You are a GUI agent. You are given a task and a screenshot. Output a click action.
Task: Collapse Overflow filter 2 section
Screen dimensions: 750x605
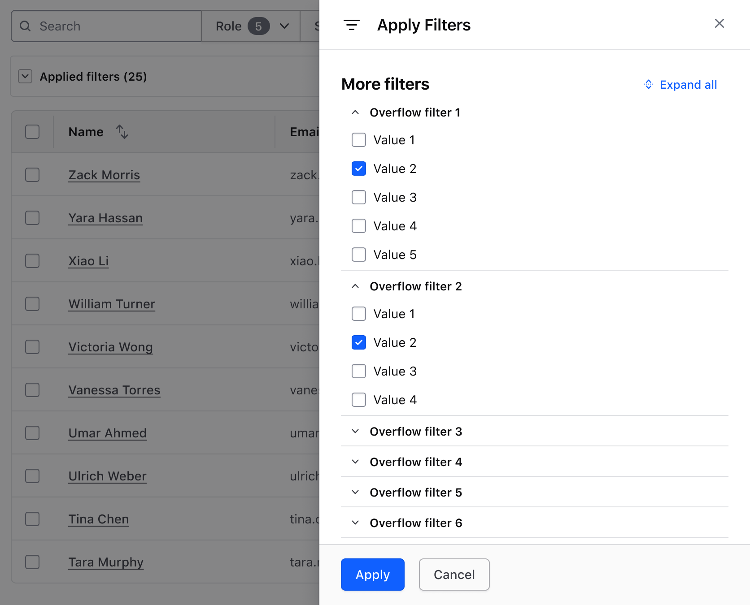click(355, 286)
